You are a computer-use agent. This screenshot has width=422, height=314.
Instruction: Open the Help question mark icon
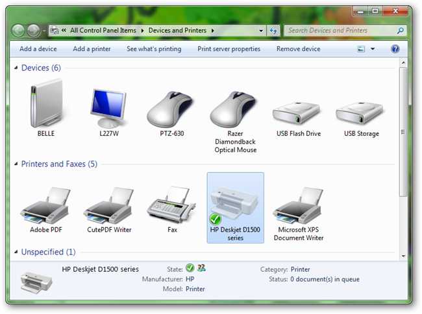(395, 49)
